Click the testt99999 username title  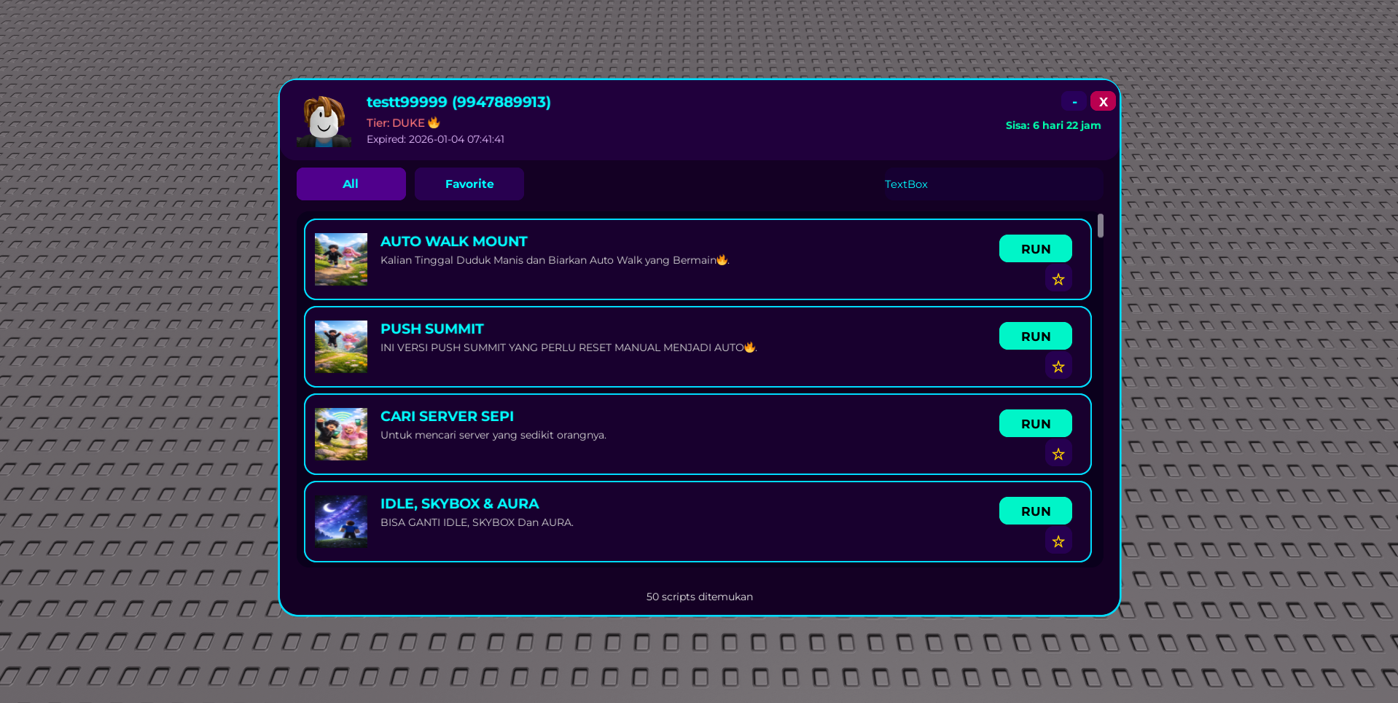(458, 102)
